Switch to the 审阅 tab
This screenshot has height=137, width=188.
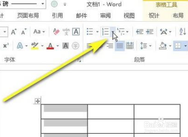coord(105,16)
